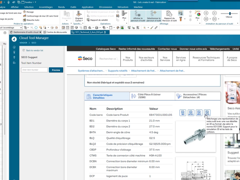This screenshot has height=180, width=240.
Task: Open the Assemblages menu
Action: pos(46,7)
